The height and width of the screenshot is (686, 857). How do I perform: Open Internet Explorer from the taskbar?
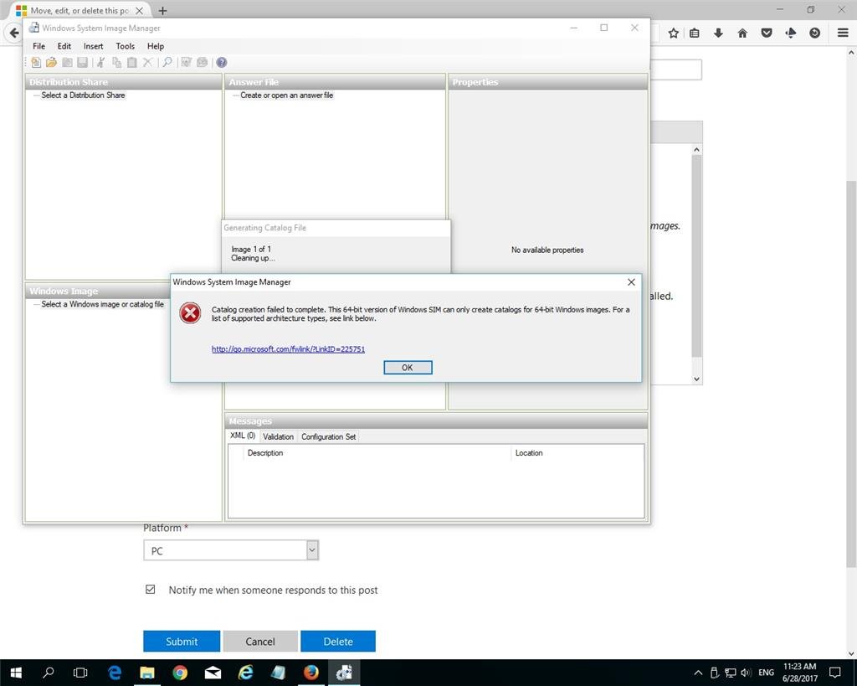(245, 673)
